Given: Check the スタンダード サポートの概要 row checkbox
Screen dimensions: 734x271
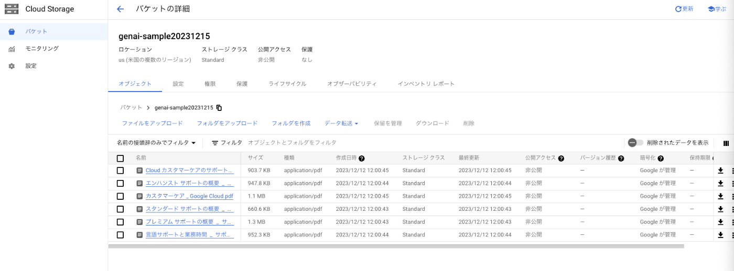Looking at the screenshot, I should [x=120, y=209].
